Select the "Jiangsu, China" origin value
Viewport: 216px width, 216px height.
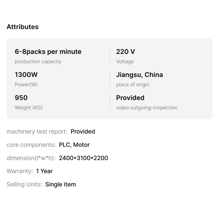coord(139,75)
